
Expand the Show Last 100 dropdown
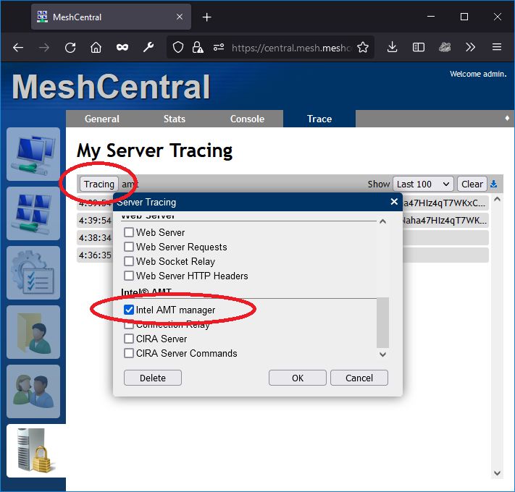point(423,184)
